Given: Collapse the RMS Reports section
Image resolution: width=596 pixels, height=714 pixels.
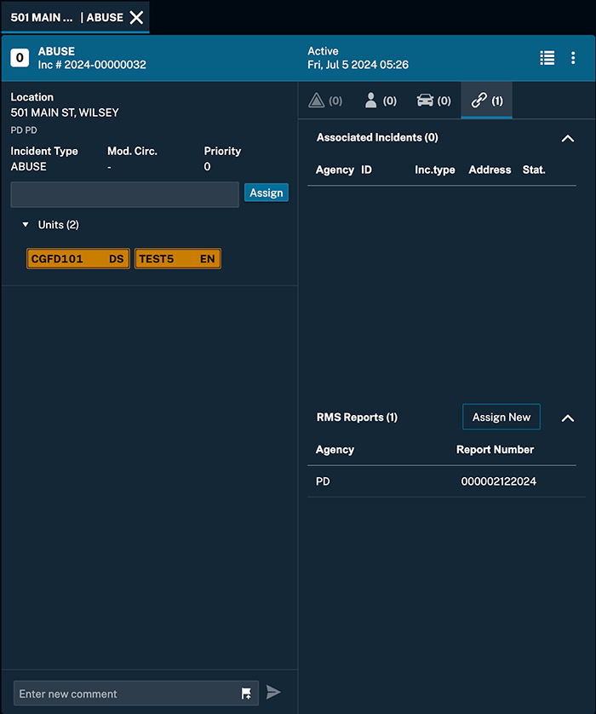Looking at the screenshot, I should click(568, 417).
